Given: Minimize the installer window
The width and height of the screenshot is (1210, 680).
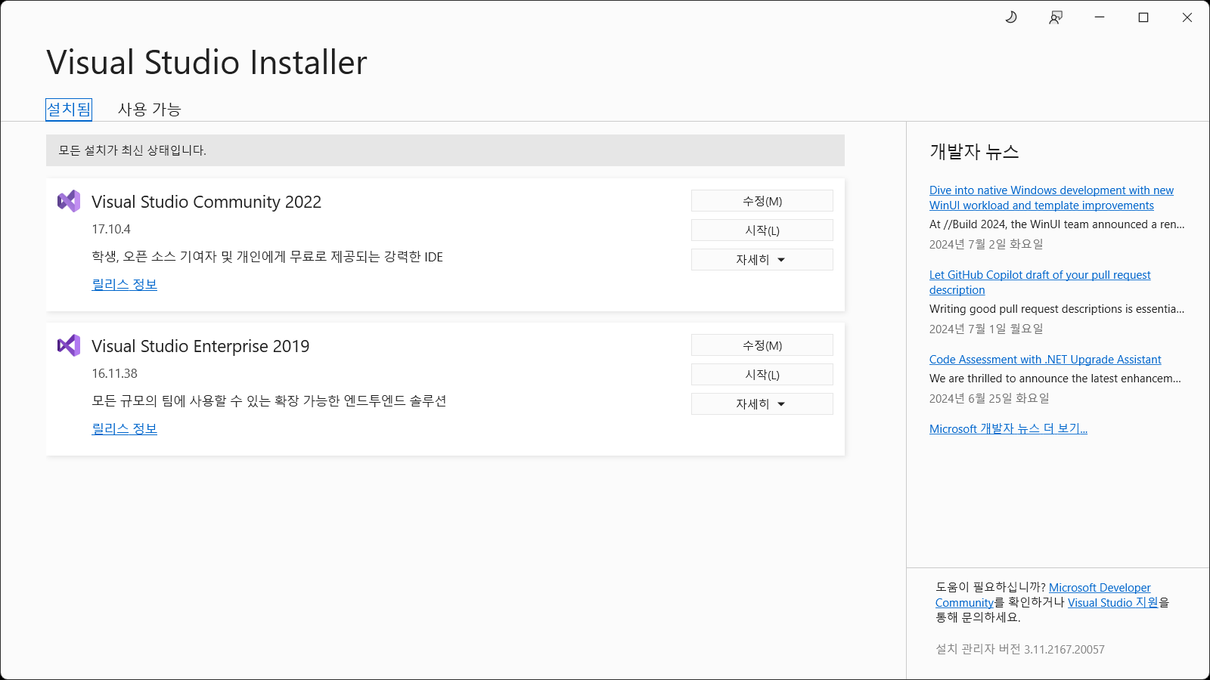Looking at the screenshot, I should pyautogui.click(x=1100, y=17).
